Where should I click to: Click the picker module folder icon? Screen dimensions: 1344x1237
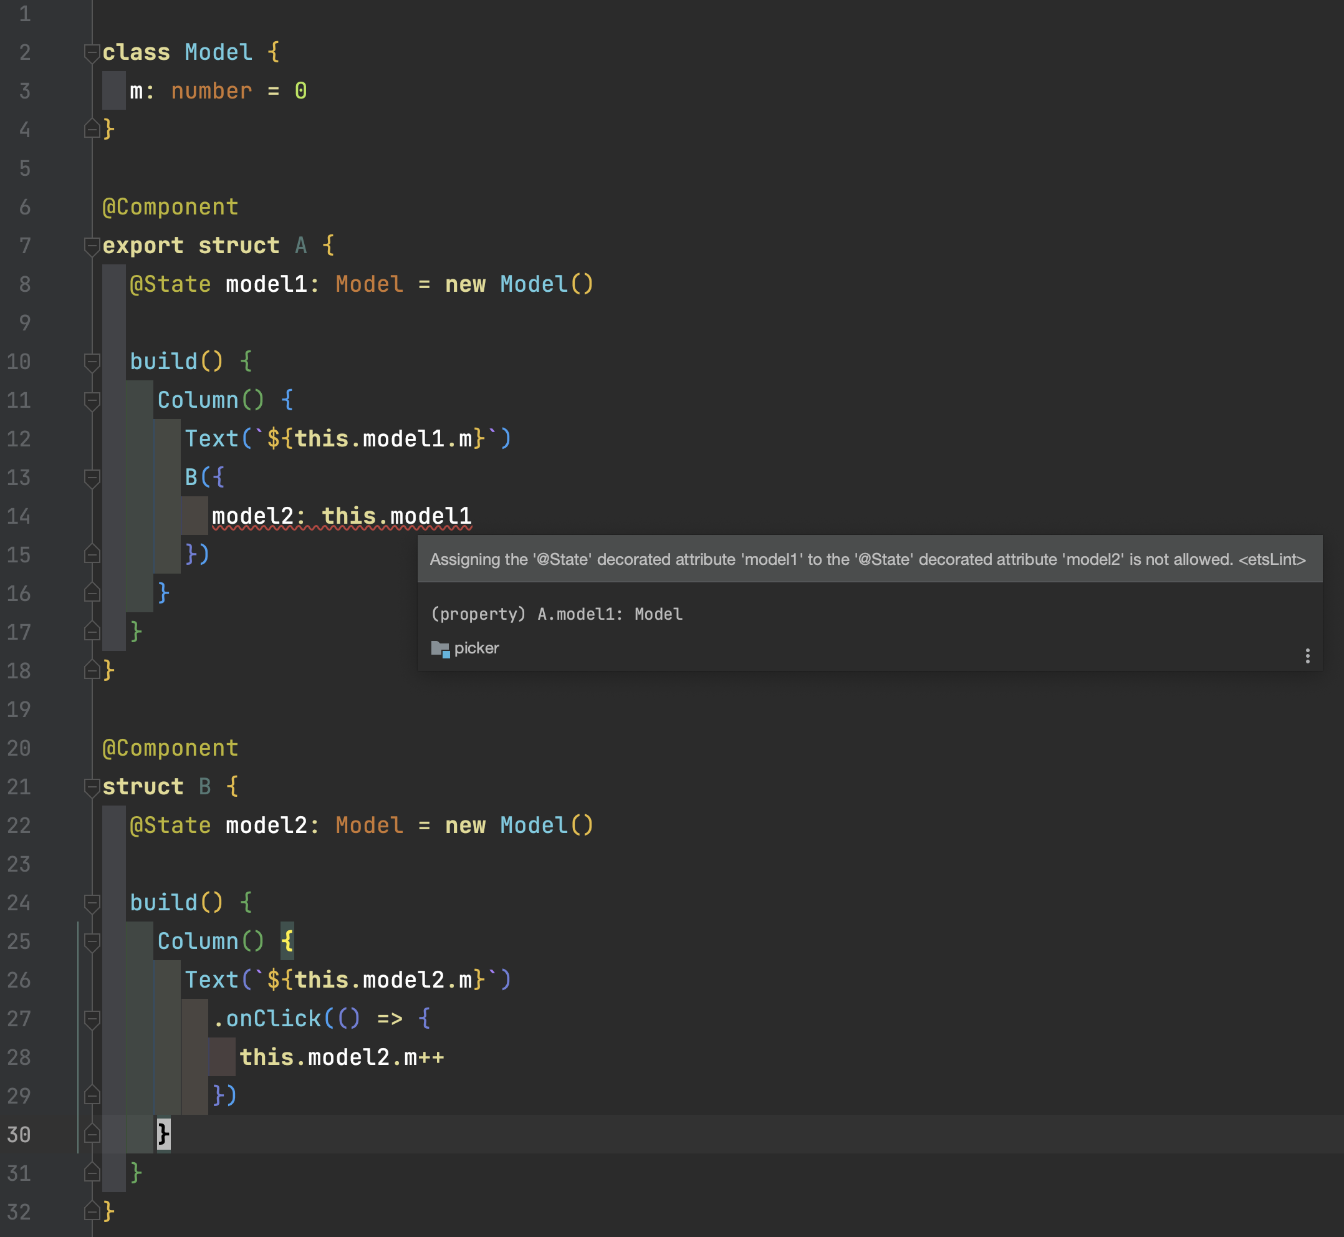[x=440, y=648]
